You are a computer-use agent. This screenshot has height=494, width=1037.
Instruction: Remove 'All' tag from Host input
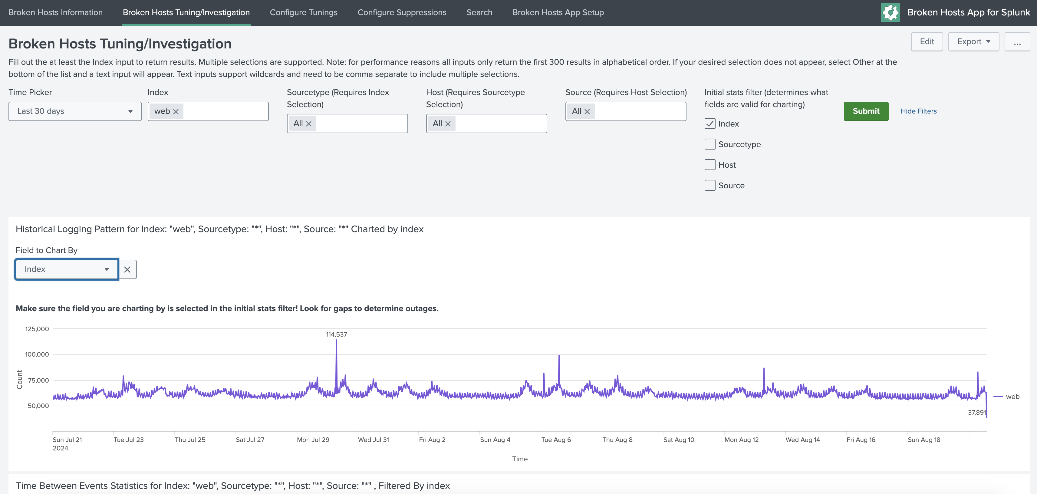point(448,123)
